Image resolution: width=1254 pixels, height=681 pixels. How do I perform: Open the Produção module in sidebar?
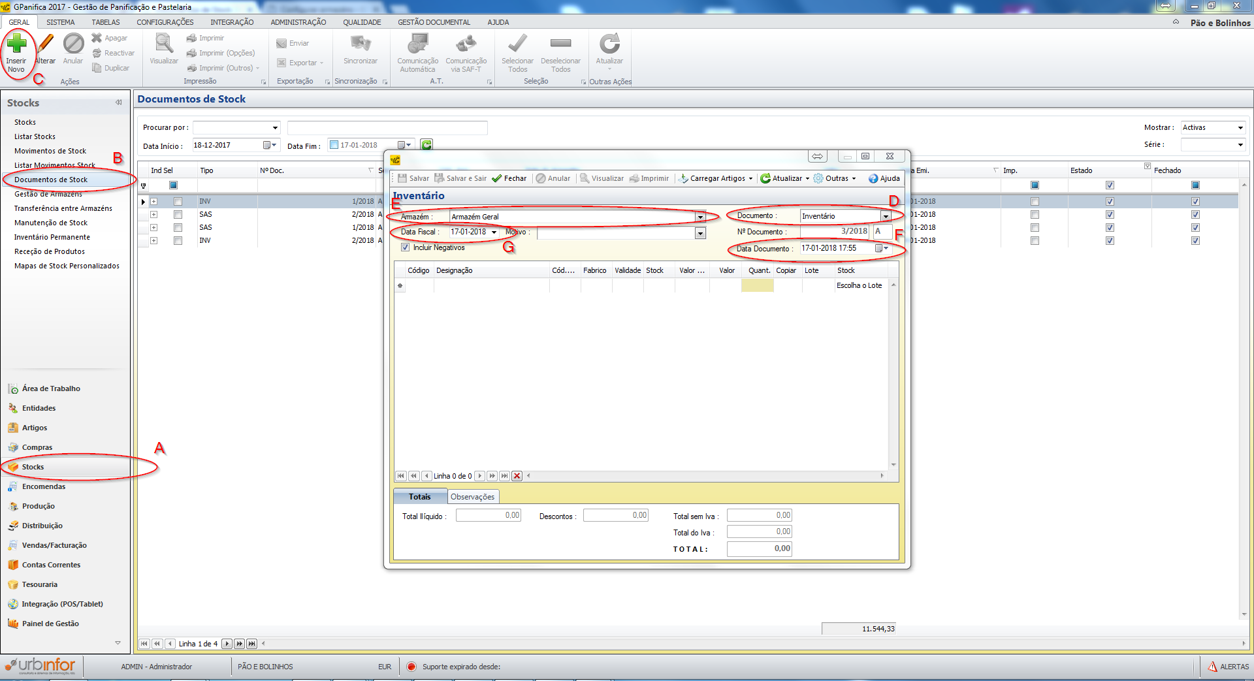click(38, 506)
